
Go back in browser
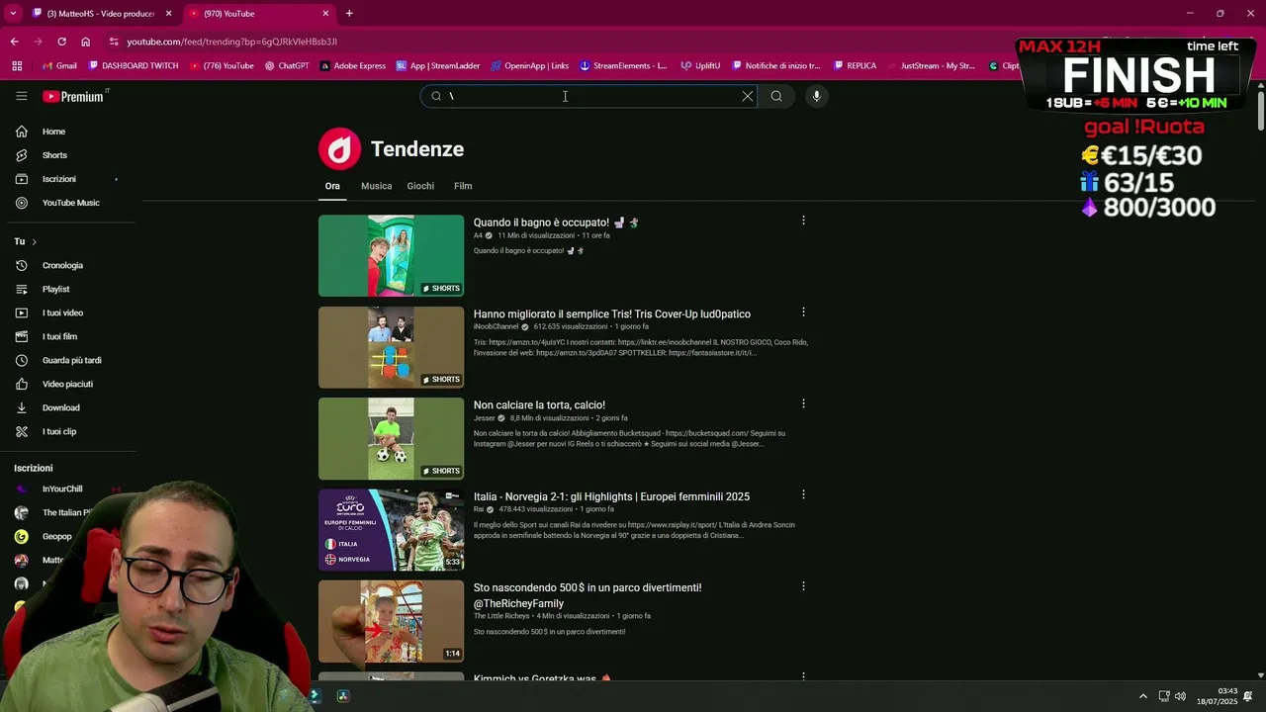pos(14,42)
